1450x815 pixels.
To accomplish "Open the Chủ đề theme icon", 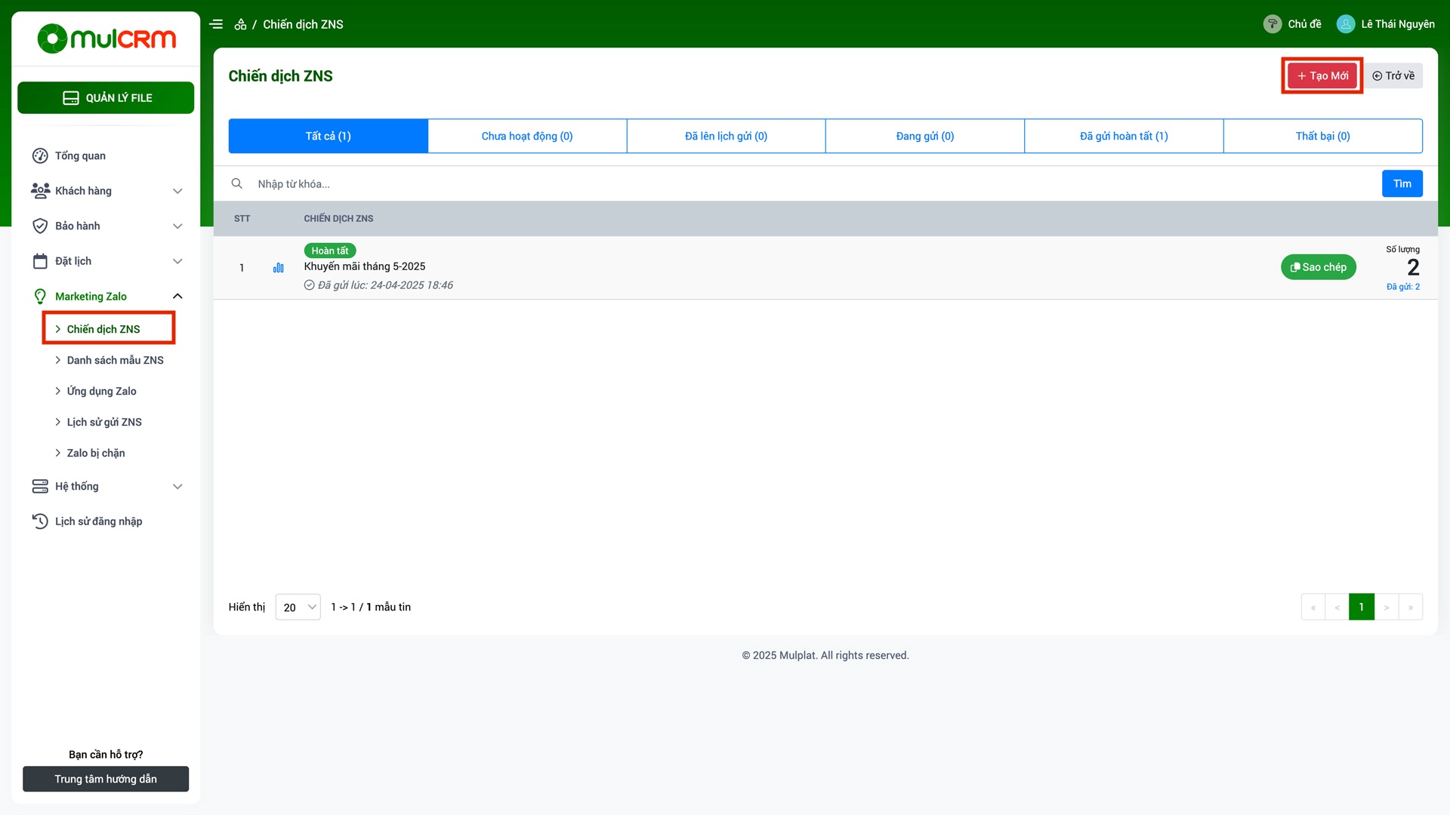I will (1272, 24).
